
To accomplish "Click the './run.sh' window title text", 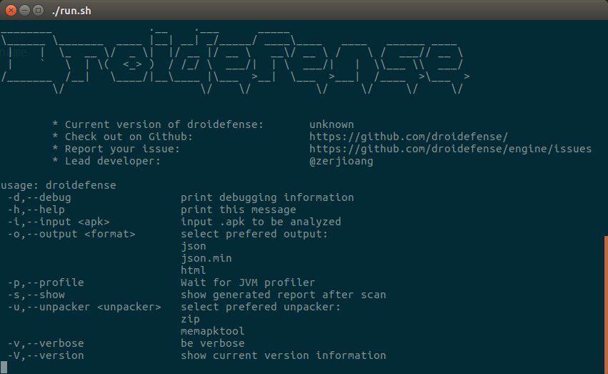I will pos(71,11).
